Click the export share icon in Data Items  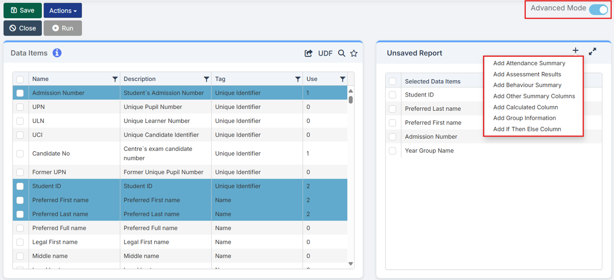click(x=309, y=53)
